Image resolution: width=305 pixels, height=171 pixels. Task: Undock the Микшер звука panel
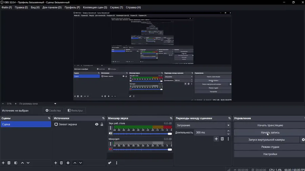click(171, 118)
